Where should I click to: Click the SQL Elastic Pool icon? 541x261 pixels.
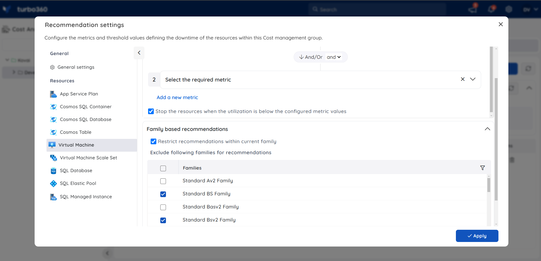53,183
